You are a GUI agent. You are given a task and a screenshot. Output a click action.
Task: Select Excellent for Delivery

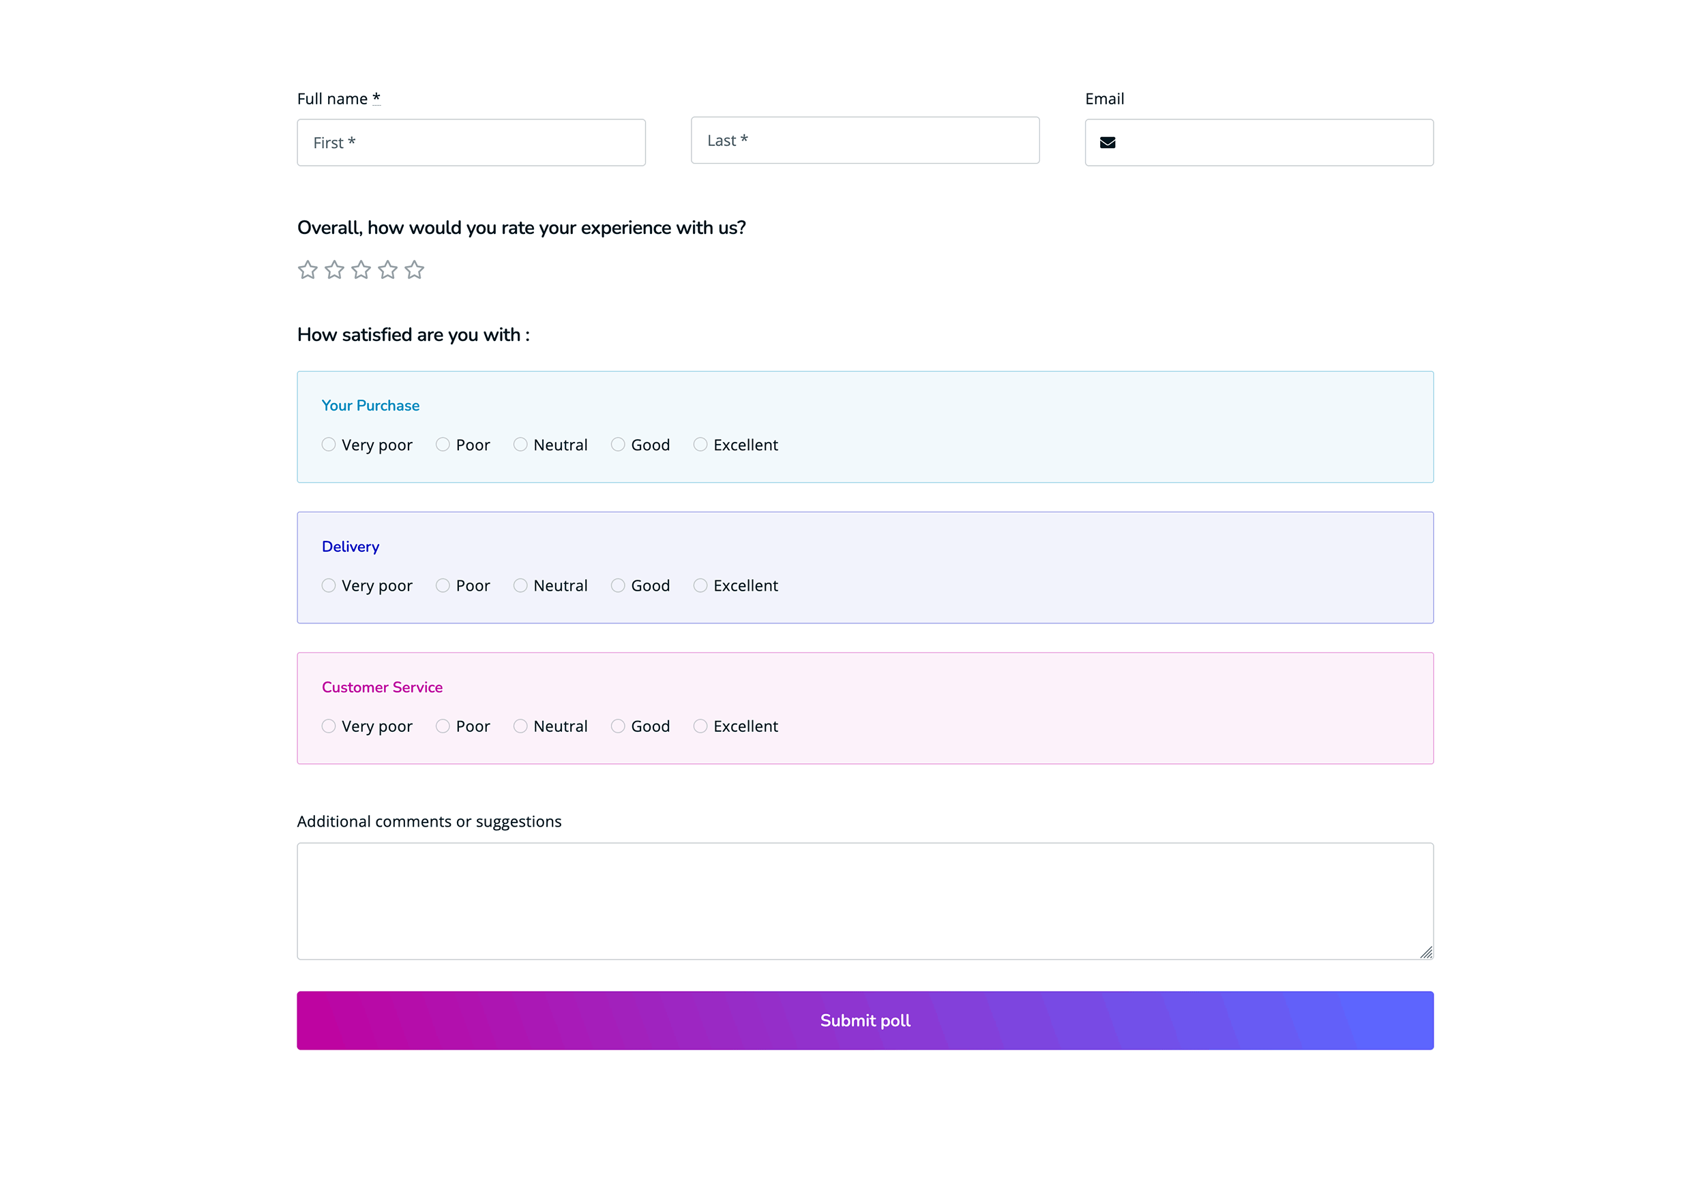pyautogui.click(x=700, y=585)
